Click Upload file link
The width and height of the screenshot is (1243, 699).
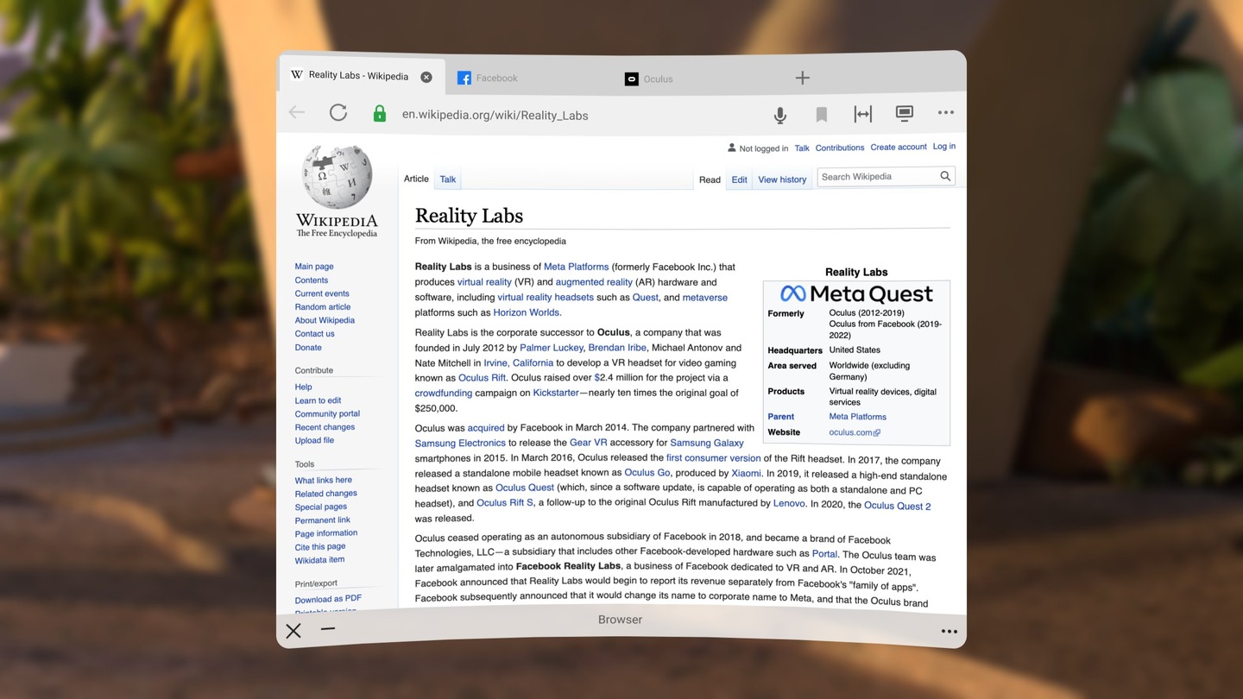coord(314,440)
